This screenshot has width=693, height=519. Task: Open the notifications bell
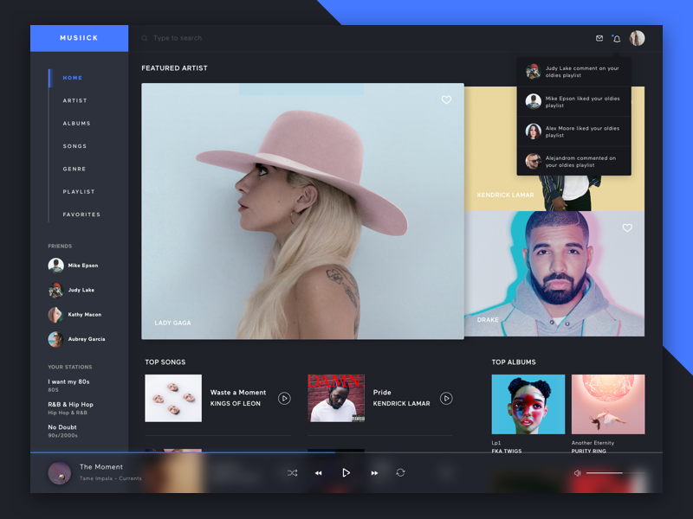pyautogui.click(x=616, y=38)
